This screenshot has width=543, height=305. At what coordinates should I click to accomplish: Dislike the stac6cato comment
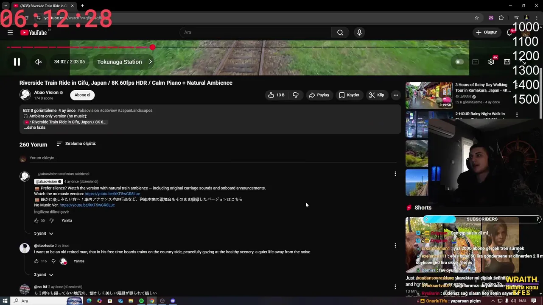click(53, 261)
